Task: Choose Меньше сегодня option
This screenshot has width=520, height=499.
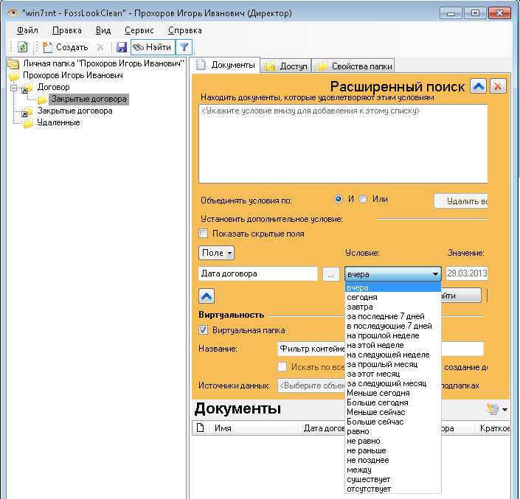Action: 393,394
